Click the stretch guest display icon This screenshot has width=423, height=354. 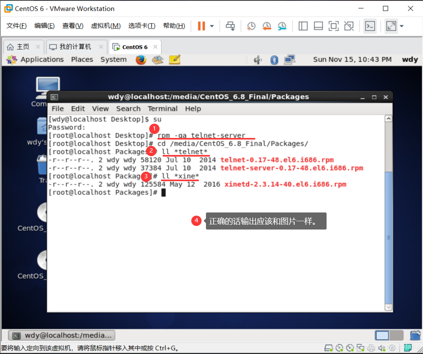tap(391, 26)
